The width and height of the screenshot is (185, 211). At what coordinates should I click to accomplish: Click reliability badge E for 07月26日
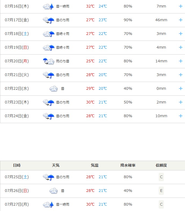coord(161,191)
